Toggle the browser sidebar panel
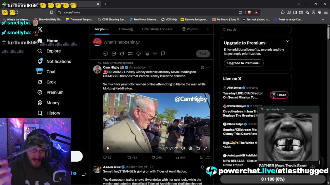330x185 pixels. click(x=295, y=12)
